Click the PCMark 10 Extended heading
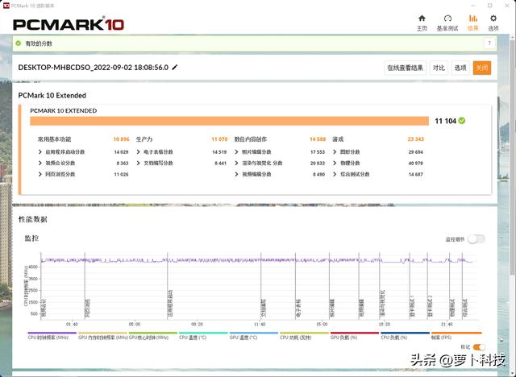516x377 pixels. 52,95
